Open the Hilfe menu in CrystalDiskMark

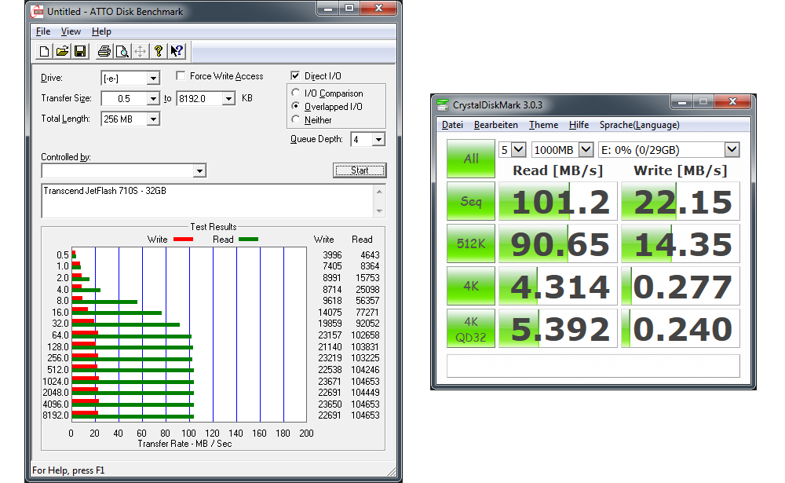[x=579, y=125]
